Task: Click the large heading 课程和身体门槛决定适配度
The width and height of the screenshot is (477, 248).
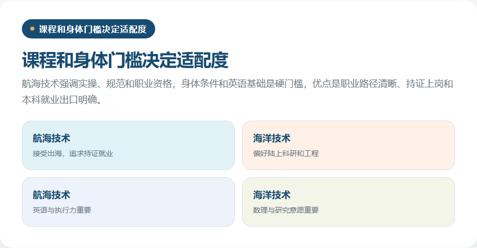Action: (125, 60)
